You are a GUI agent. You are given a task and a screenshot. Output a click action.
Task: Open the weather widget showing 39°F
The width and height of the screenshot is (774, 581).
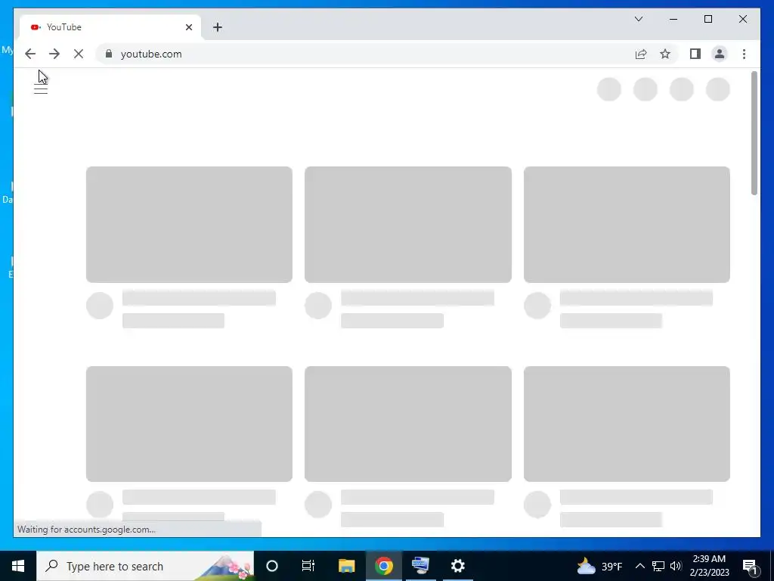click(x=599, y=566)
